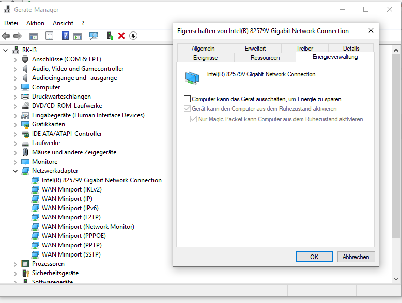Click the RK-I3 computer root icon

click(16, 50)
